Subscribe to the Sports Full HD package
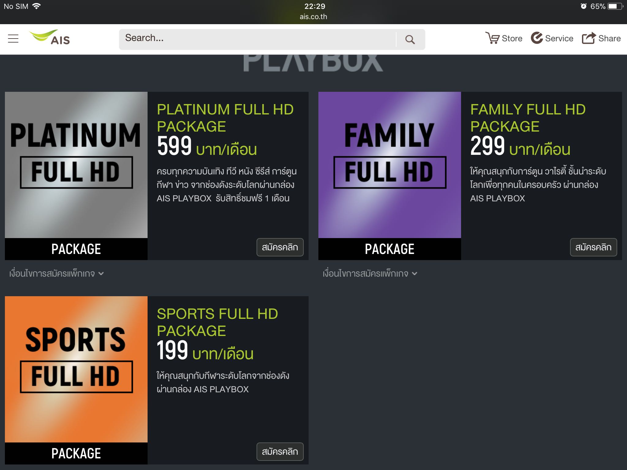Viewport: 627px width, 470px height. click(x=280, y=452)
